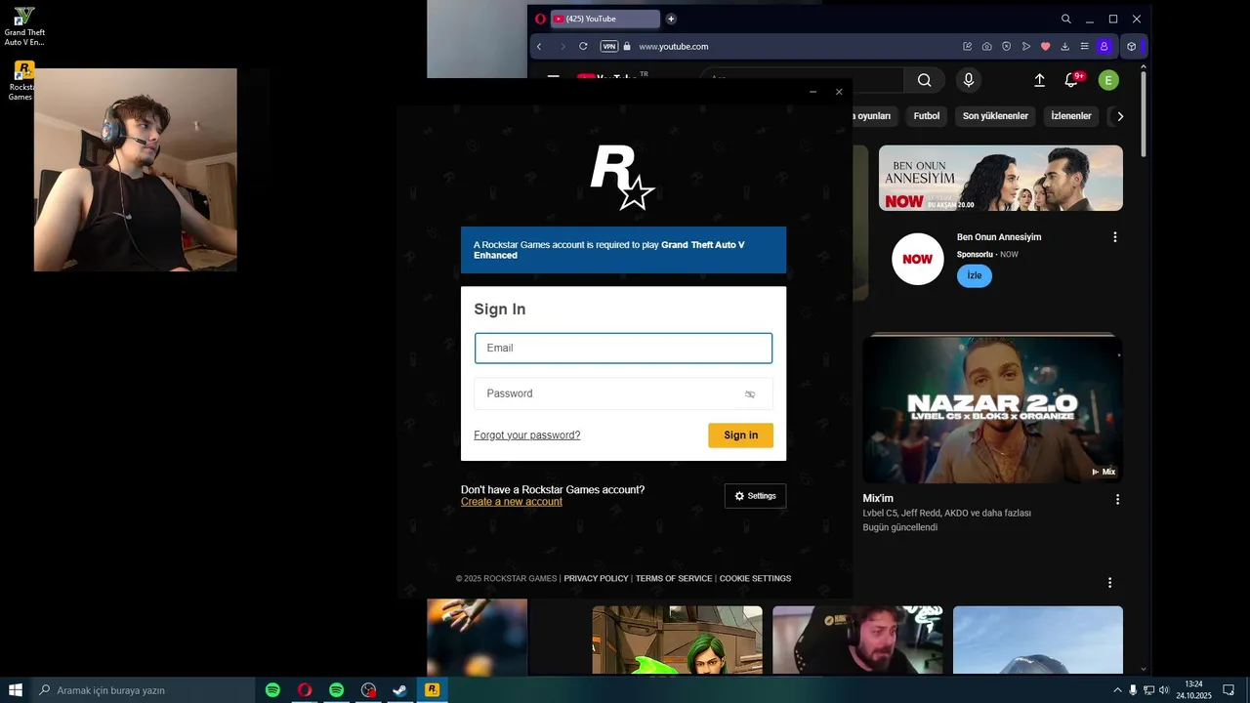
Task: Open Opera menu icon in browser
Action: 540,19
